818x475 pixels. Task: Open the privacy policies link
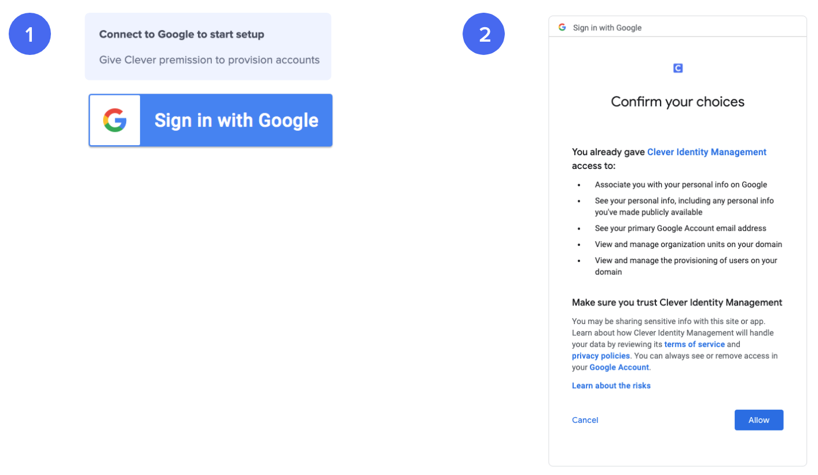coord(601,356)
